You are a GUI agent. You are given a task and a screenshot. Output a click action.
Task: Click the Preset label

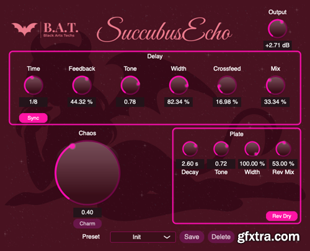[x=91, y=237]
